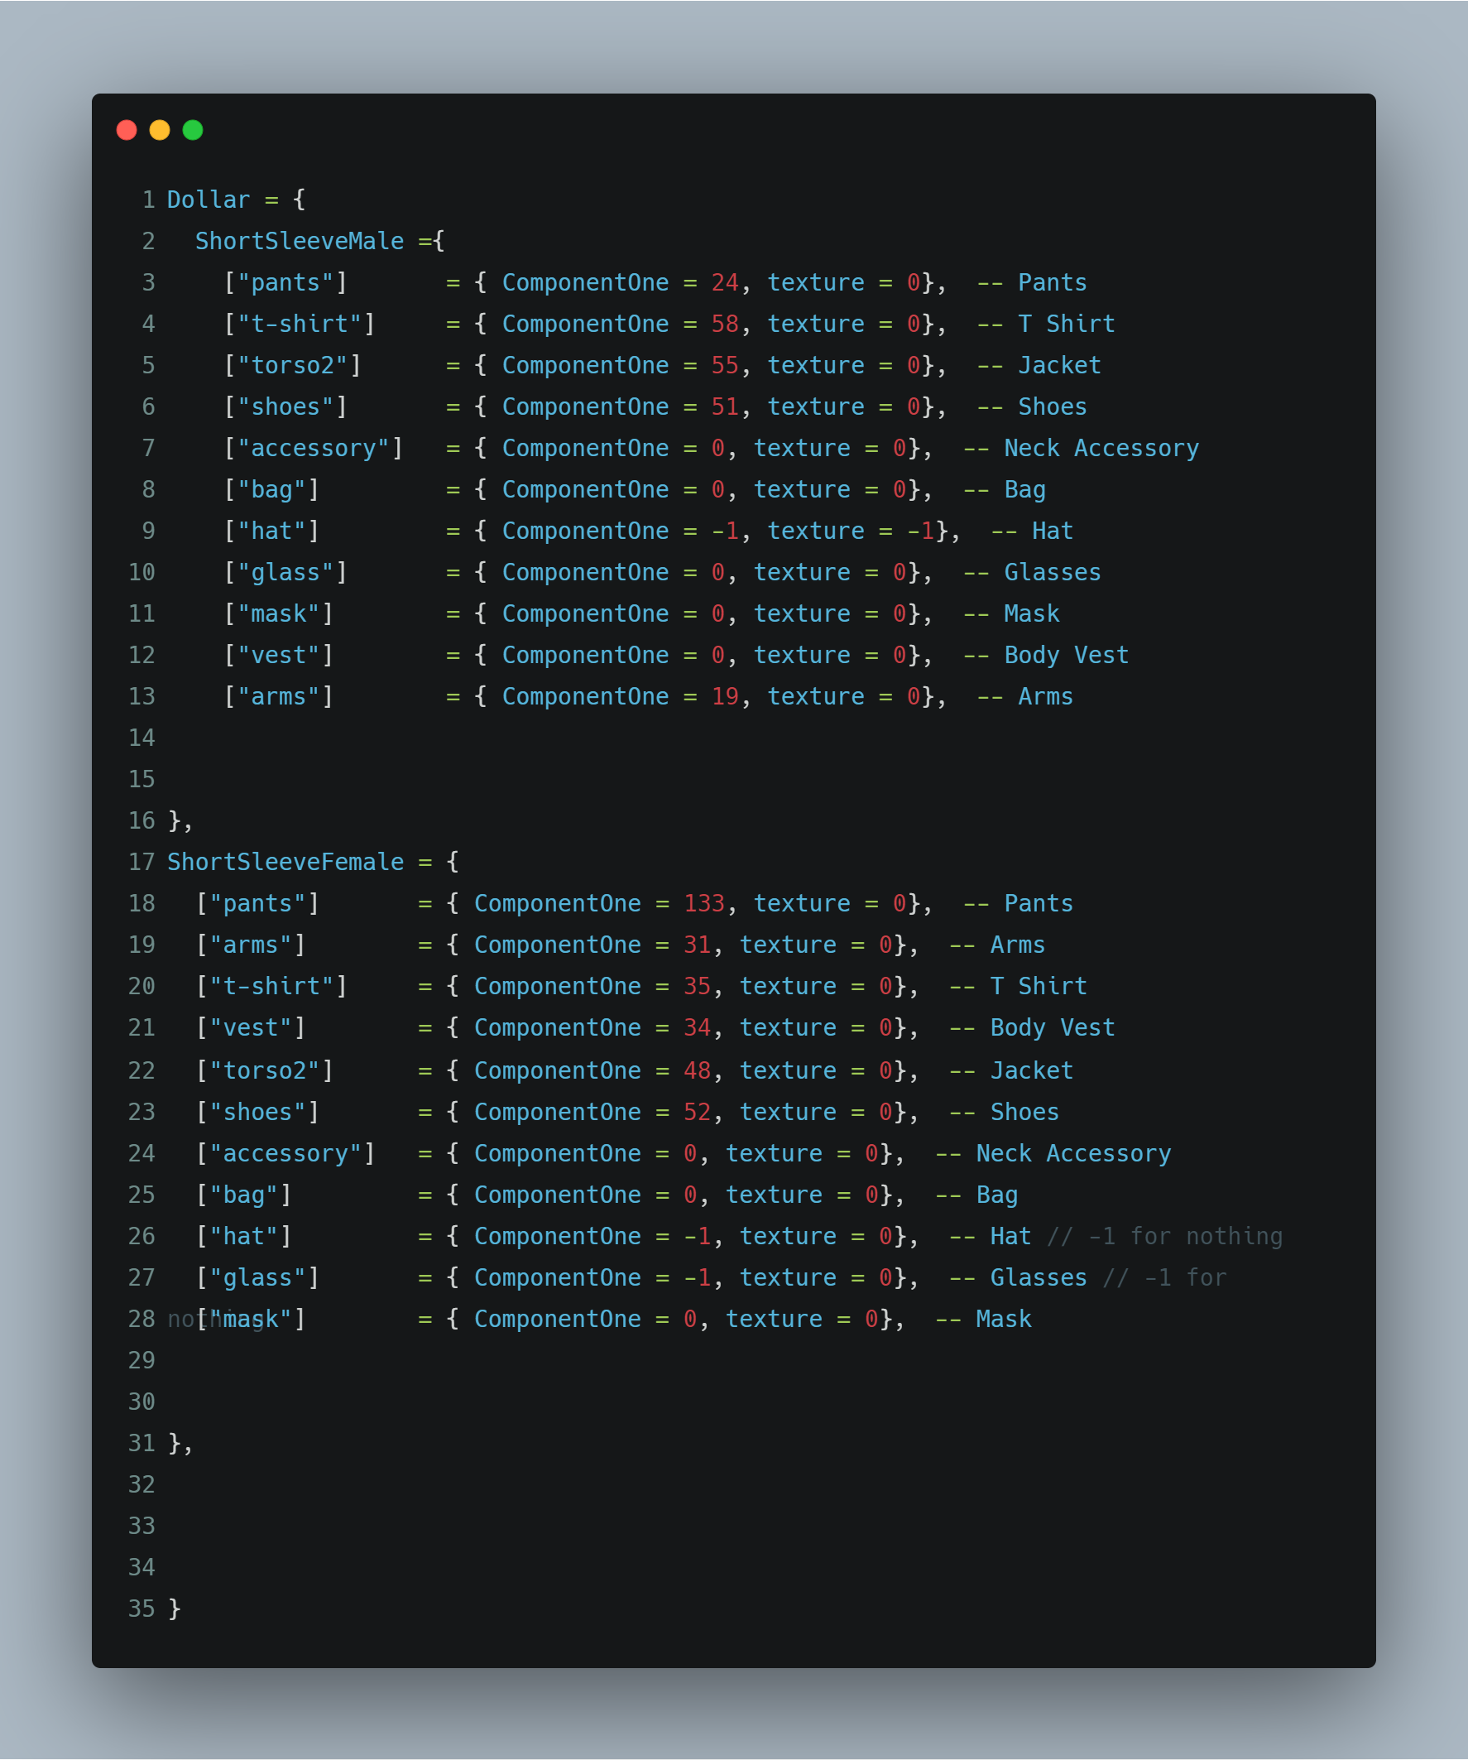The width and height of the screenshot is (1468, 1760).
Task: Click the red close dot
Action: pyautogui.click(x=127, y=130)
